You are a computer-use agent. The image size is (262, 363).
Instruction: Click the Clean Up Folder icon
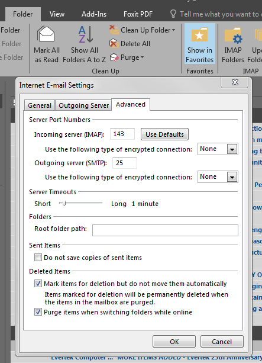click(114, 30)
